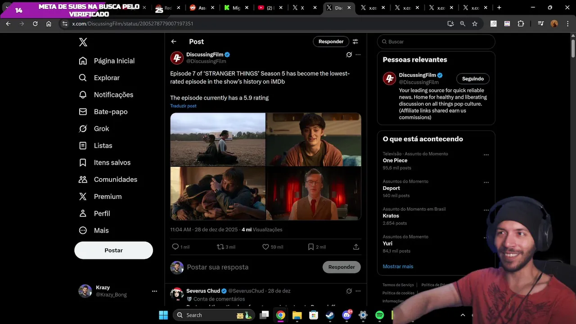Image resolution: width=576 pixels, height=324 pixels.
Task: Open Explorar search page
Action: [x=99, y=78]
